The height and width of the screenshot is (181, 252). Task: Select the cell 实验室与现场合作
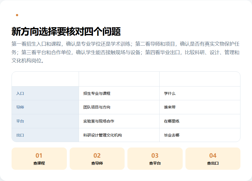click(119, 121)
